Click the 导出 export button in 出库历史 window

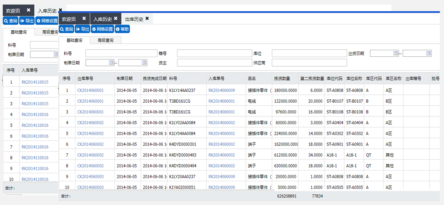[82, 29]
